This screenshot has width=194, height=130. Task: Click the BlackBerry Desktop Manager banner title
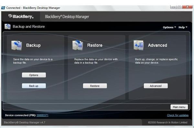(67, 17)
